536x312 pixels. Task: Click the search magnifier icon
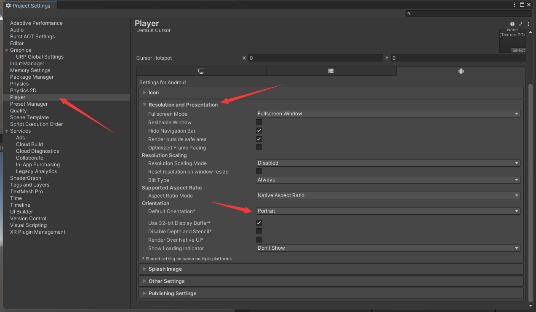(x=409, y=14)
